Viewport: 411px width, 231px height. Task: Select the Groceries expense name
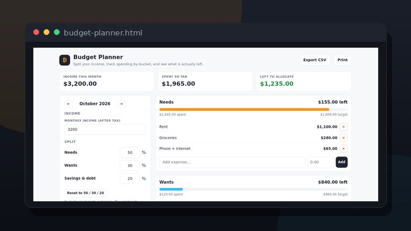[168, 138]
